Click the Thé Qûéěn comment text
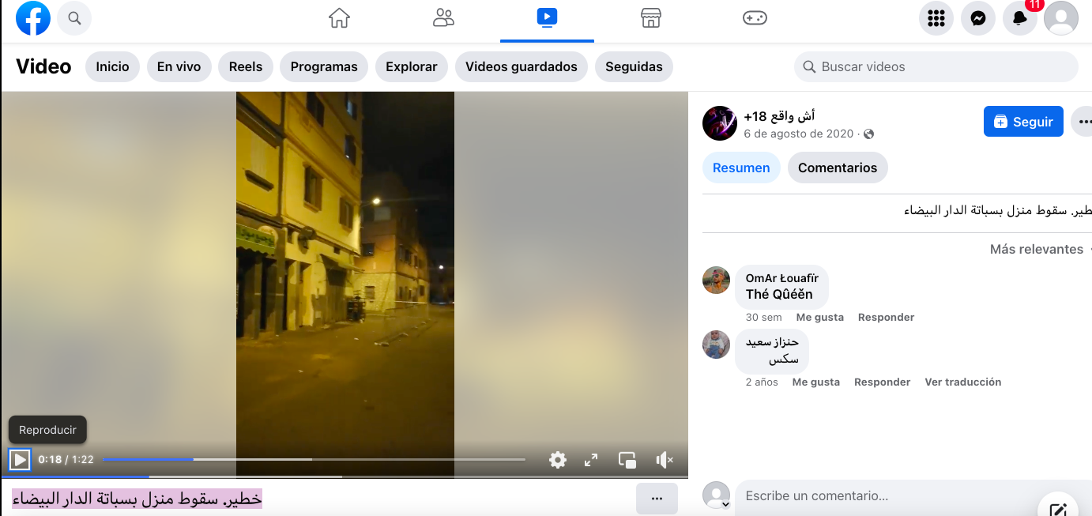This screenshot has height=516, width=1092. click(x=779, y=294)
